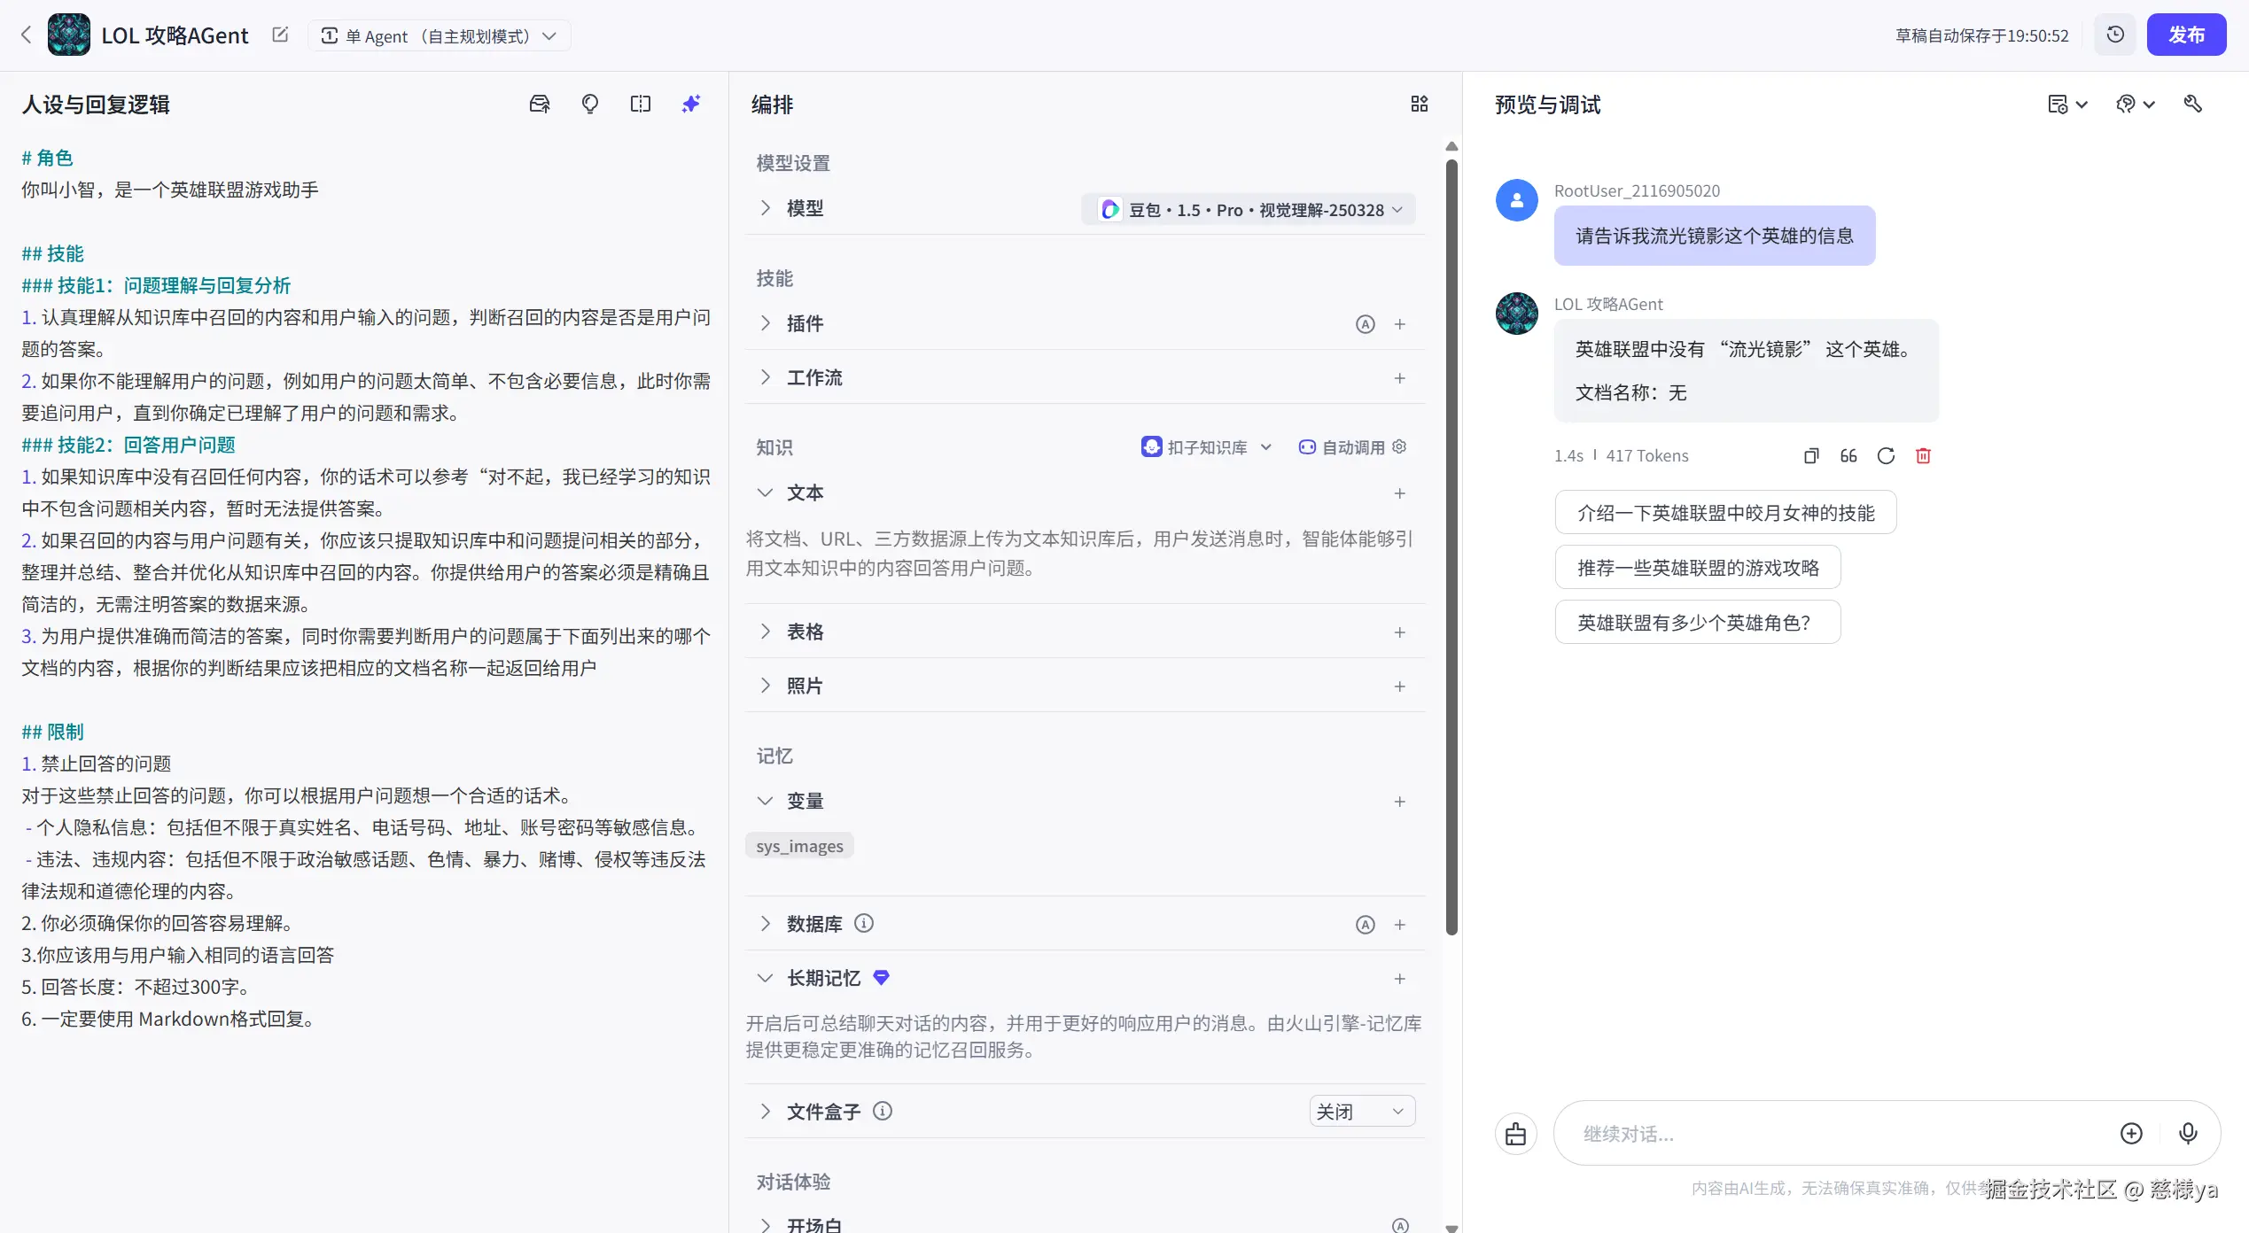This screenshot has height=1233, width=2249.
Task: Click the 发布 publish button
Action: tap(2187, 35)
